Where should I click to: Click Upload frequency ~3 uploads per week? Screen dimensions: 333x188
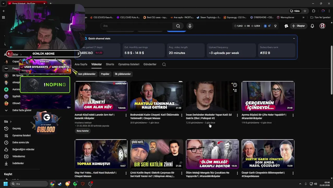coord(231,50)
